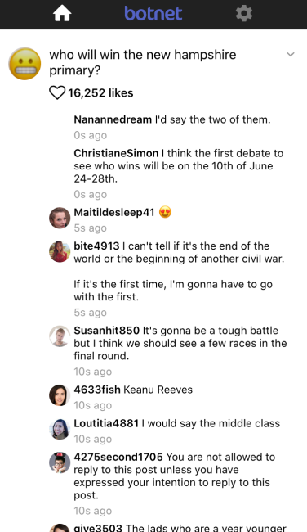Open the 16,252 likes count
307x532 pixels.
point(100,93)
